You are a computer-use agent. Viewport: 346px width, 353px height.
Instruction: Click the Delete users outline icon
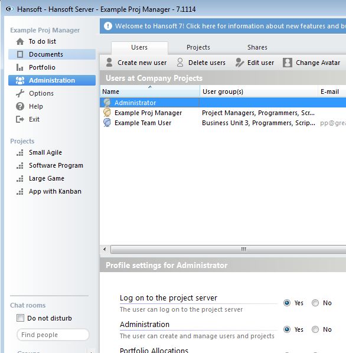tap(180, 63)
